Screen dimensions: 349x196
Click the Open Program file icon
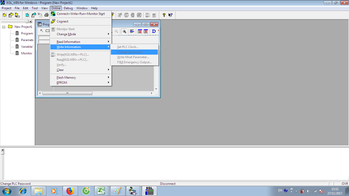tap(34, 15)
